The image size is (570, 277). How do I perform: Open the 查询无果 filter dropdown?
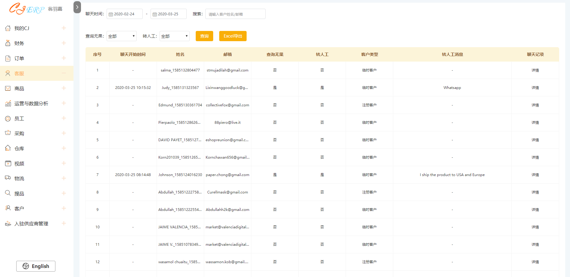121,36
